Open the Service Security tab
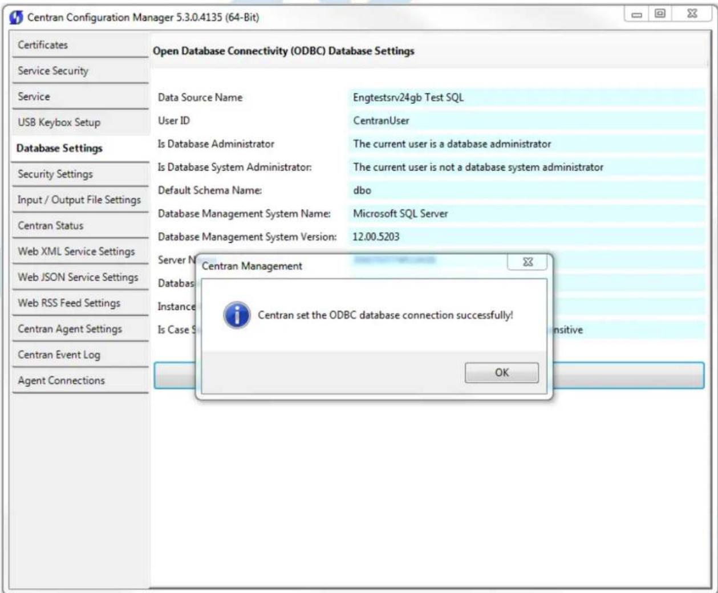This screenshot has width=718, height=593. [80, 71]
